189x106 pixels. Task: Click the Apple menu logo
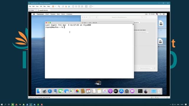[34, 14]
